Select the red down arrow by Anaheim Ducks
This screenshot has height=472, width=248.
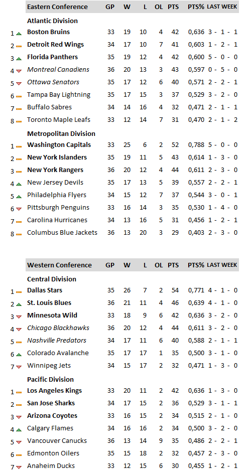[19, 467]
